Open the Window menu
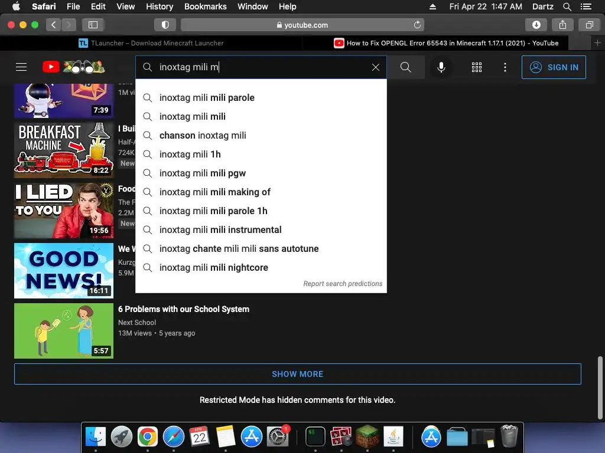605x453 pixels. coord(252,6)
